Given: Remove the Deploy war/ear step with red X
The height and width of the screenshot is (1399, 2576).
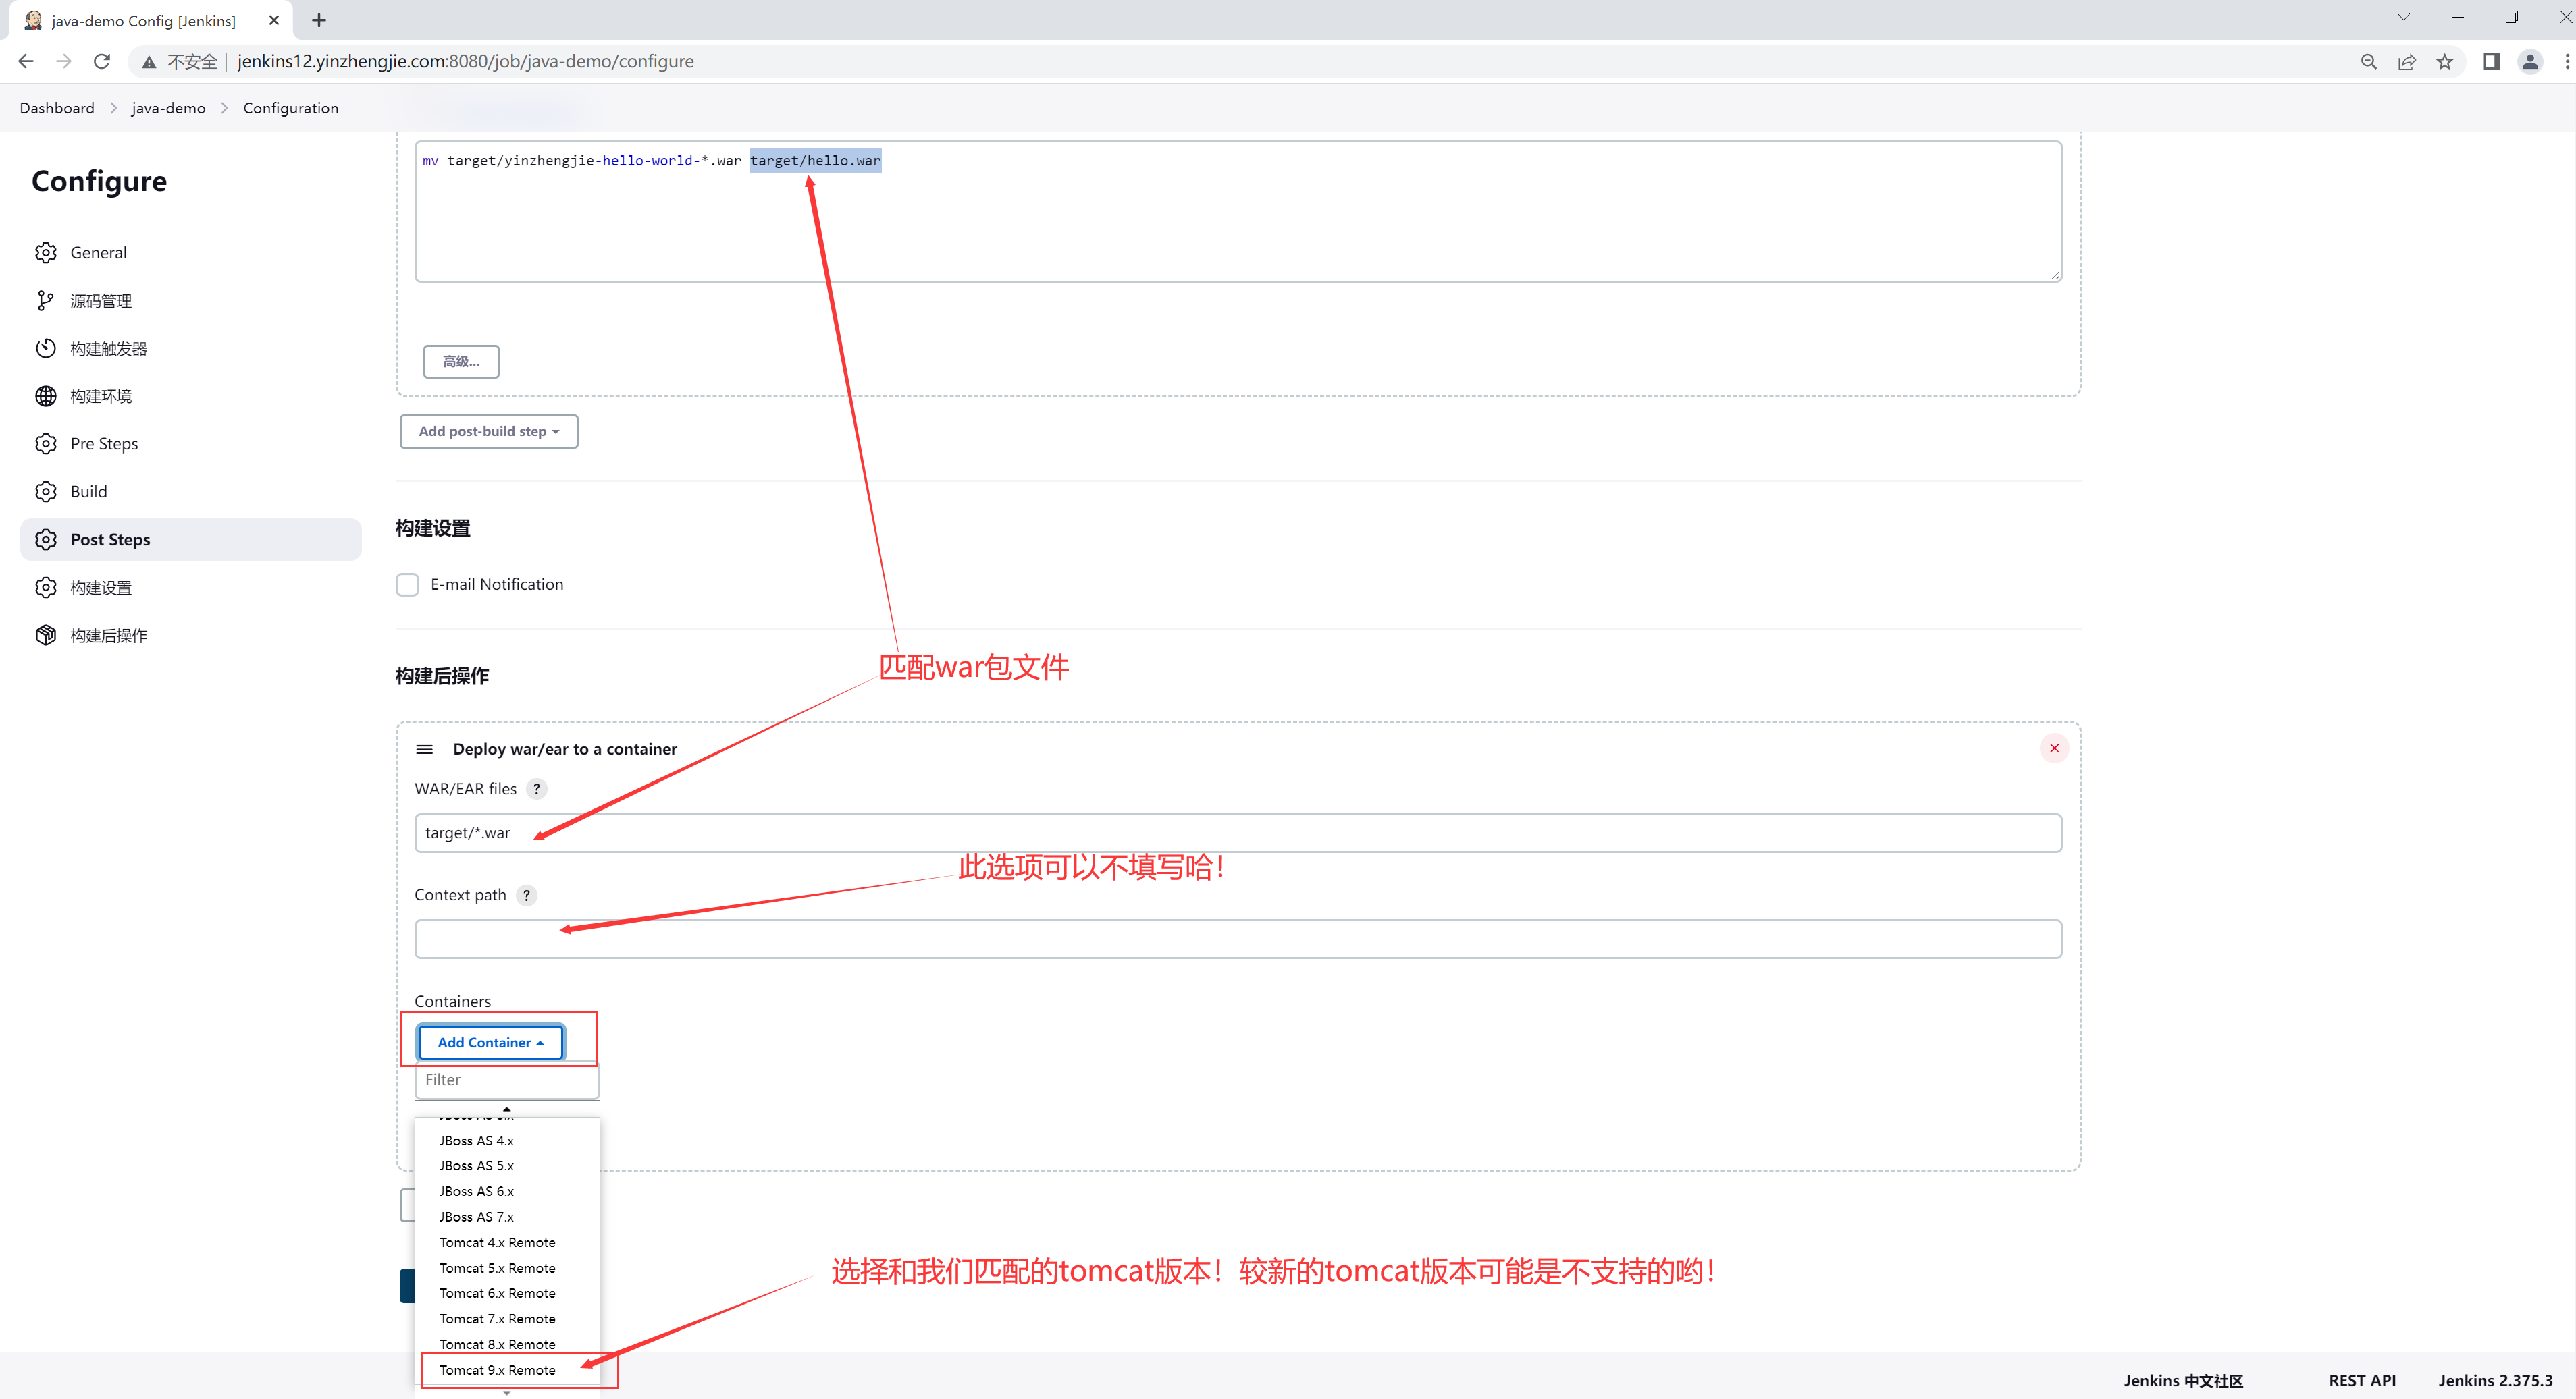Looking at the screenshot, I should click(2054, 748).
